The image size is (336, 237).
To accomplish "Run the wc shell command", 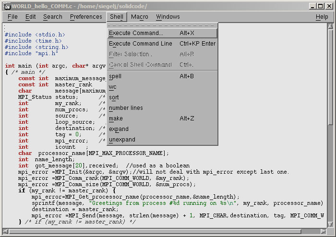I will [x=162, y=87].
